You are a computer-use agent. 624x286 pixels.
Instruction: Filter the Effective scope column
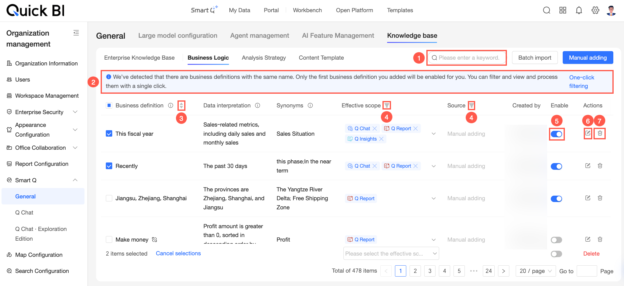click(x=387, y=105)
